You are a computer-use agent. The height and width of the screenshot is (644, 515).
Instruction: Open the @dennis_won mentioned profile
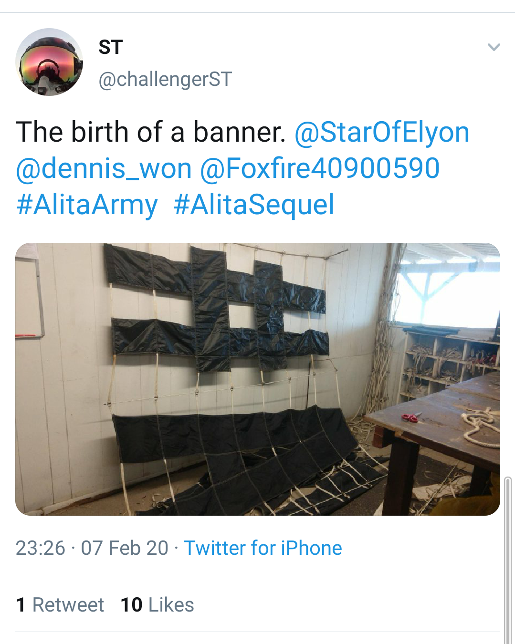tap(104, 168)
